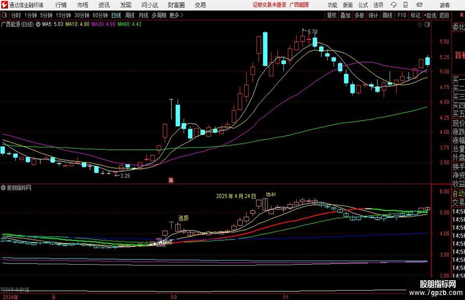Open the 行情 menu
Screen dimensions: 465x300
pos(61,5)
